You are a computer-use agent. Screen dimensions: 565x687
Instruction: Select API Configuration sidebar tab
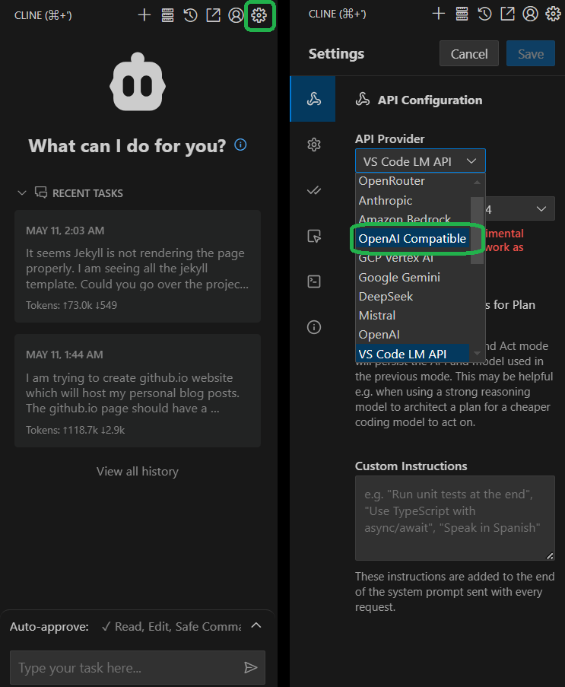(313, 99)
